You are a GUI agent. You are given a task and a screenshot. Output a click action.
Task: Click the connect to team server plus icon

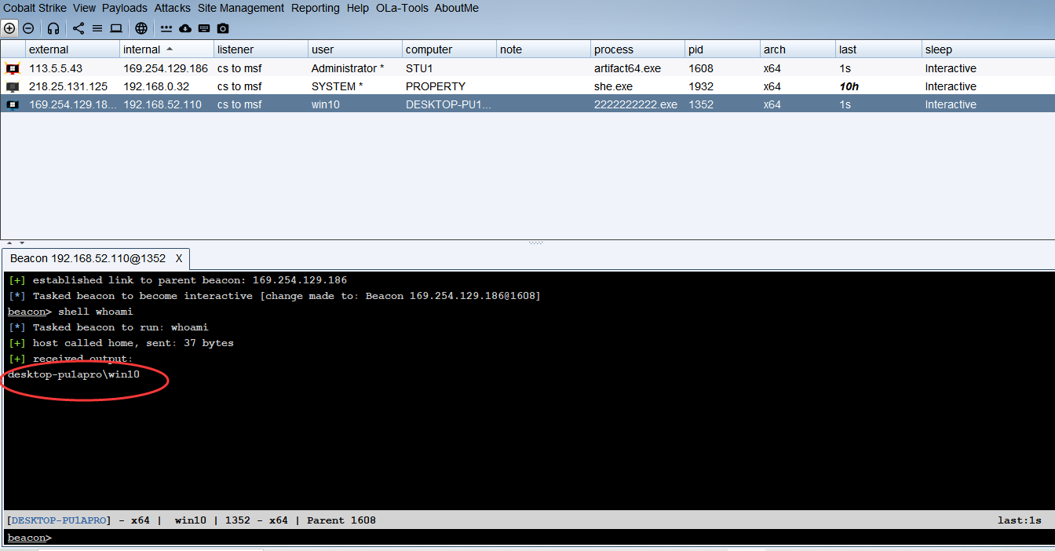[9, 28]
